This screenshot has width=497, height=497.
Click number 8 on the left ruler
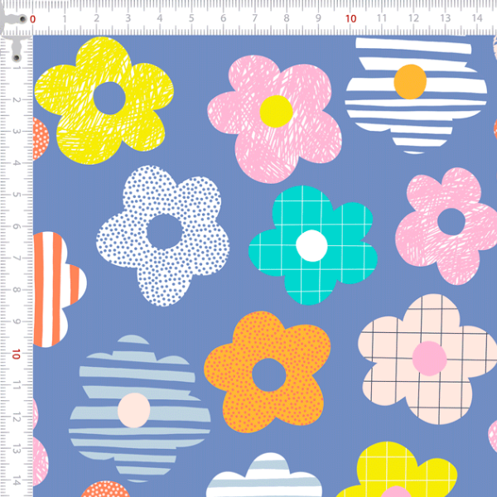(17, 290)
